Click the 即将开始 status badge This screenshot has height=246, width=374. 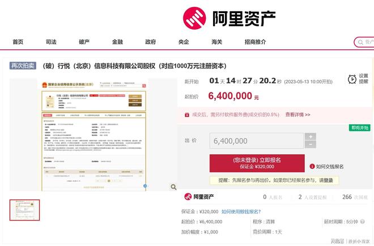360,128
